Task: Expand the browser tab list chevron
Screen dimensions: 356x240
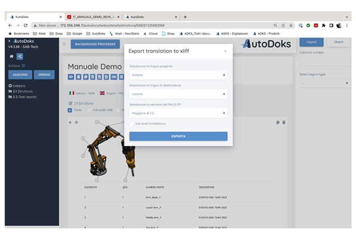Action: 347,17
